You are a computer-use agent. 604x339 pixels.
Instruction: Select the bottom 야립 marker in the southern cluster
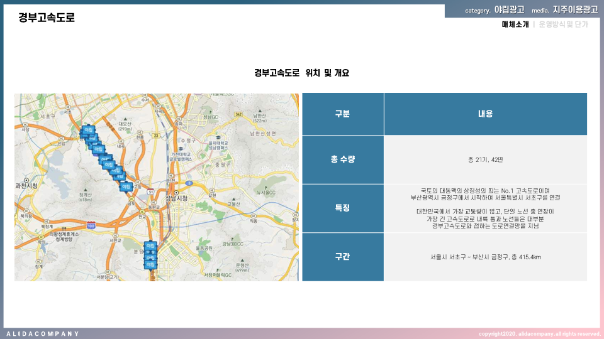point(150,265)
